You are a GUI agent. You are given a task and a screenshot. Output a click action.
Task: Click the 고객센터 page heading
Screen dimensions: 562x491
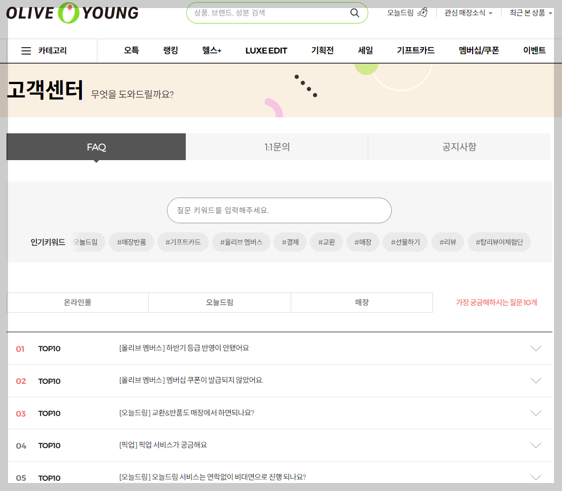45,90
